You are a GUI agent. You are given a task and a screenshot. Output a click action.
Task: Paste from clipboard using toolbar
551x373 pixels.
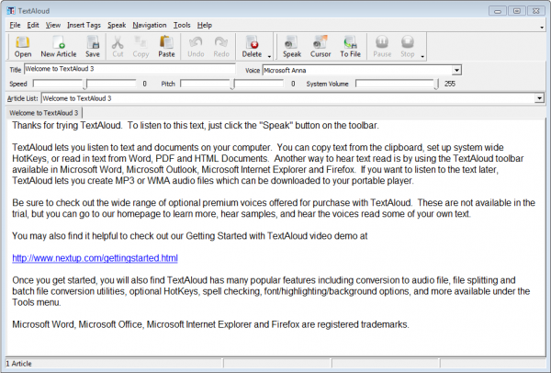pyautogui.click(x=166, y=47)
